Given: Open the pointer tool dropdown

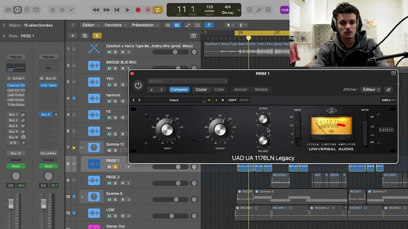Looking at the screenshot, I should (230, 25).
